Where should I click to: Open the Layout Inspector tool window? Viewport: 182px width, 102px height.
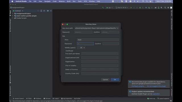pos(163,99)
